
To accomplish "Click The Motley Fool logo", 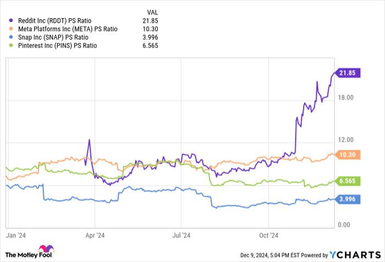I will 30,252.
